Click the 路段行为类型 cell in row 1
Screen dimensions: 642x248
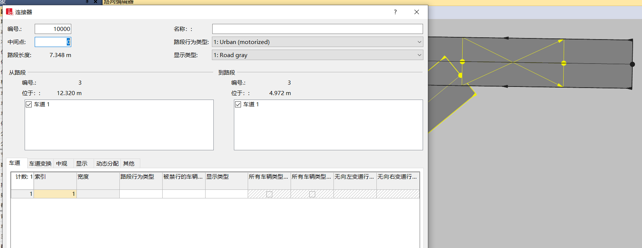(x=141, y=194)
